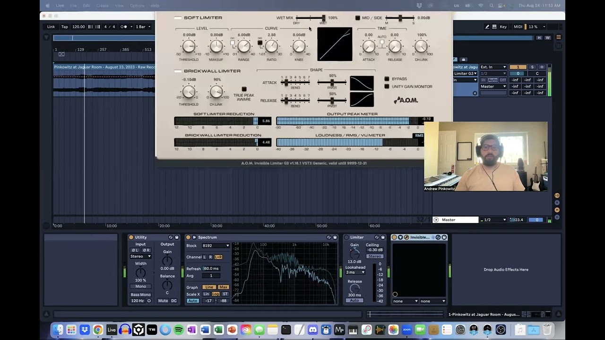
Task: Open the 1 Bar quantization dropdown
Action: point(143,27)
